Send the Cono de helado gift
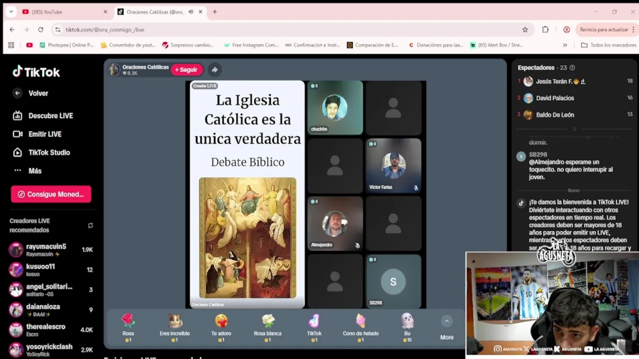The width and height of the screenshot is (639, 359). point(360,328)
